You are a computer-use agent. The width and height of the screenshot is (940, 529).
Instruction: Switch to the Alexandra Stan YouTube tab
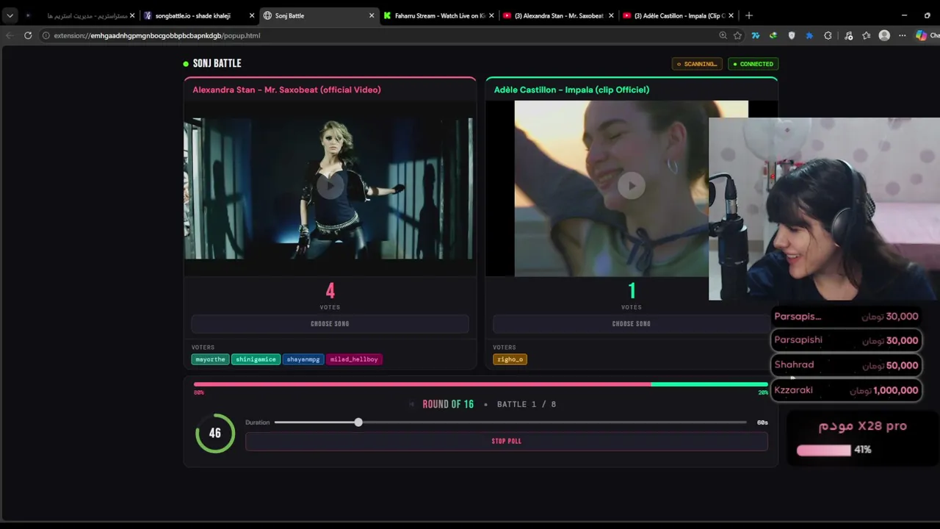point(558,15)
